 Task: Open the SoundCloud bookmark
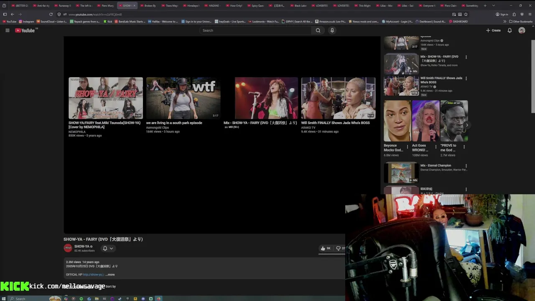point(52,21)
